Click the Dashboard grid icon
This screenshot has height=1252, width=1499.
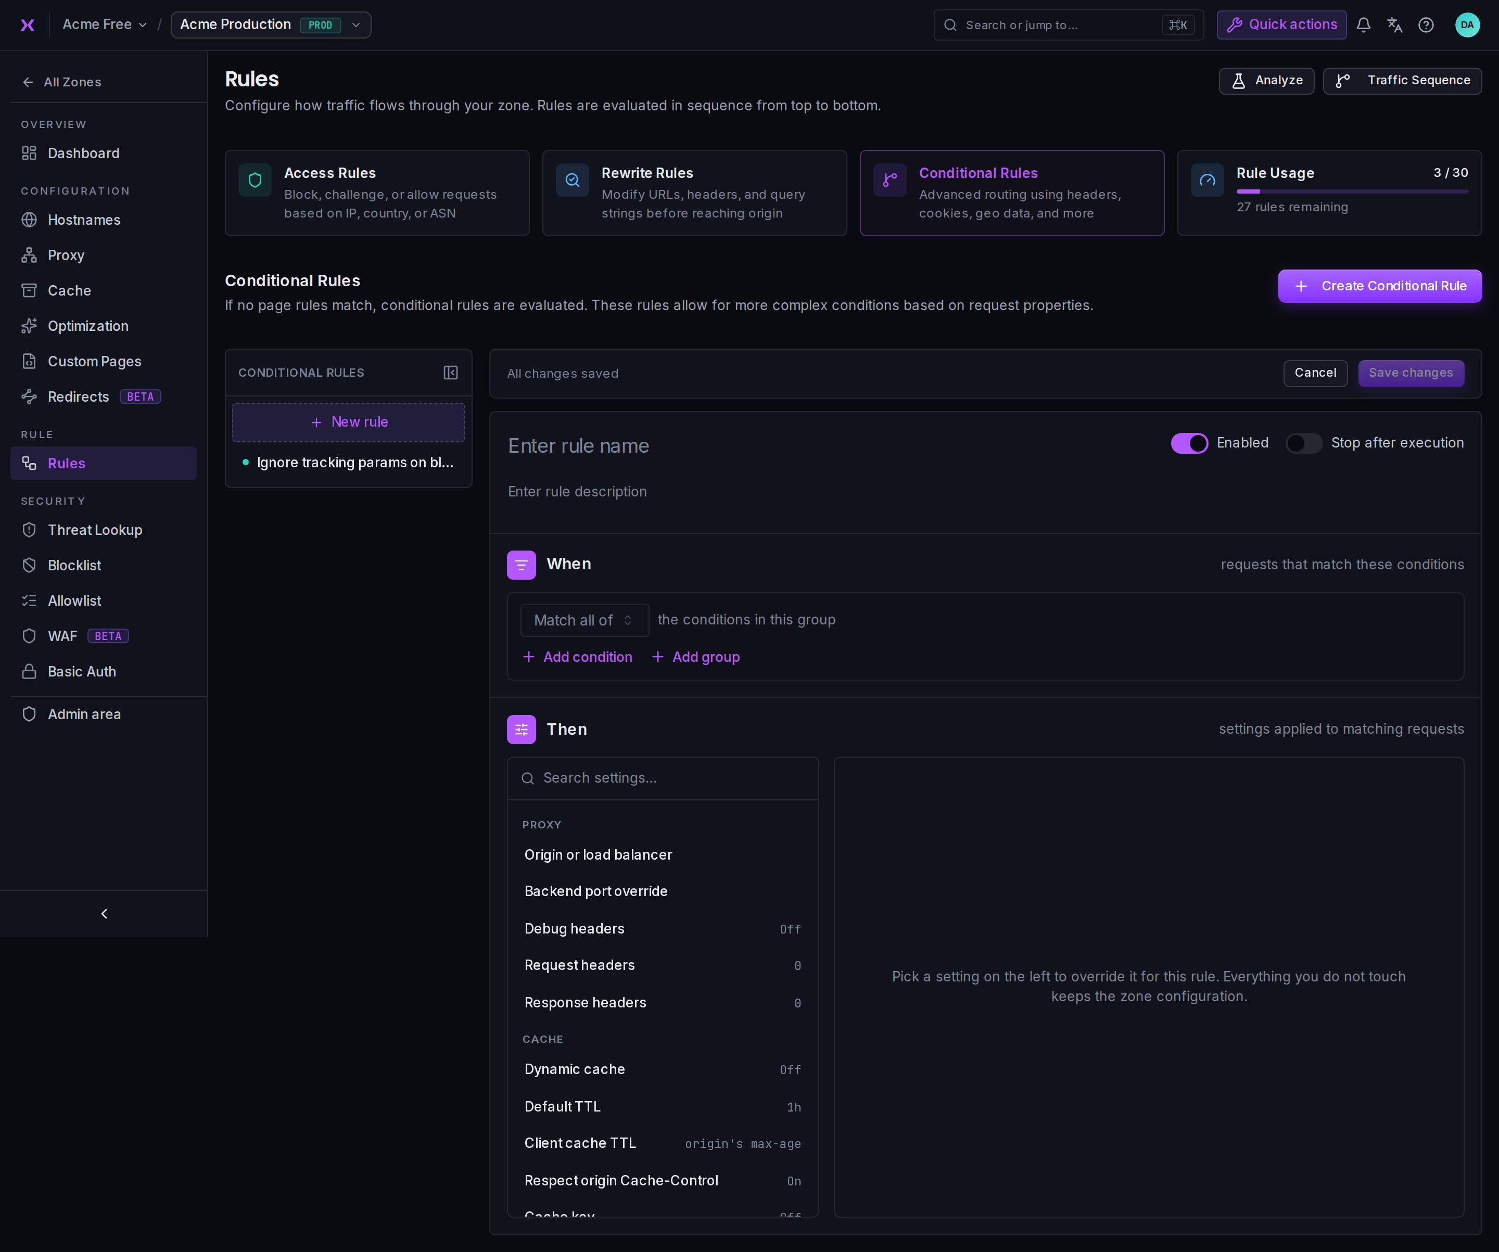tap(29, 154)
